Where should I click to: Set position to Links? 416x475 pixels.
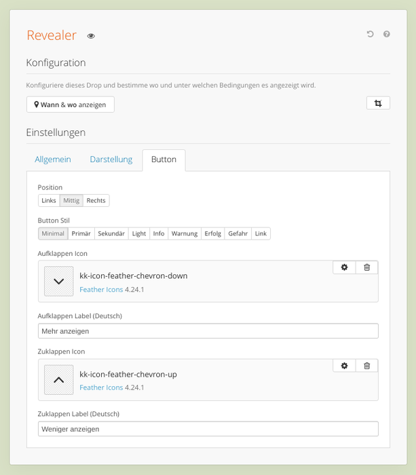[49, 201]
